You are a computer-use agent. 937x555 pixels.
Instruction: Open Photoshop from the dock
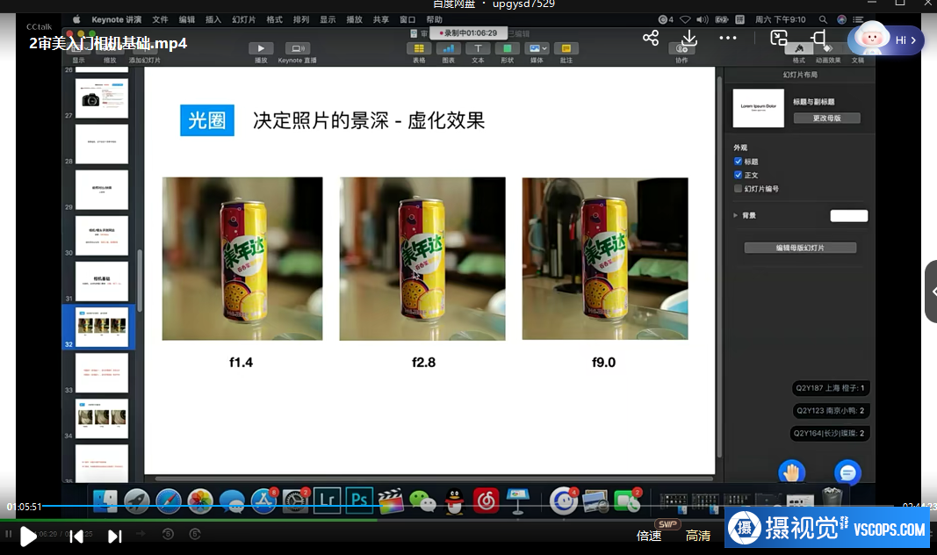point(358,499)
